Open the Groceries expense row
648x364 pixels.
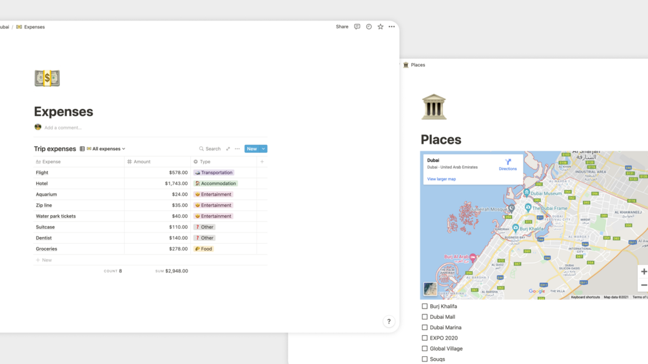(x=46, y=249)
